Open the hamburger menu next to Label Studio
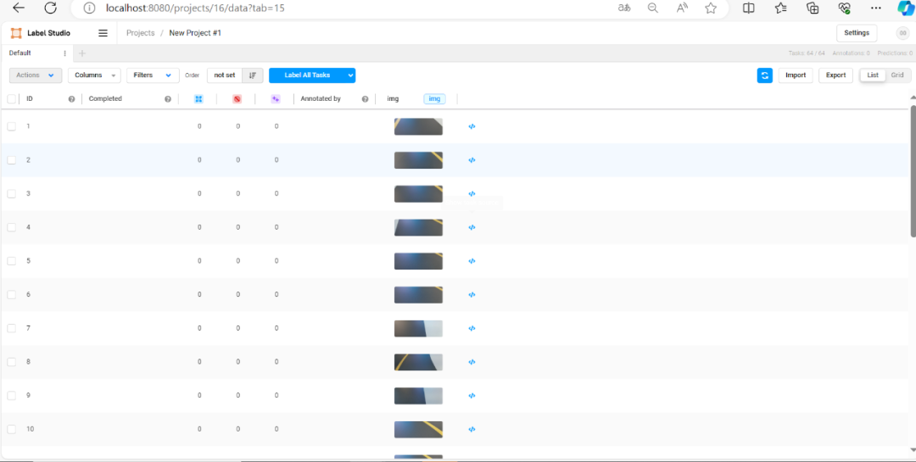 pyautogui.click(x=103, y=33)
